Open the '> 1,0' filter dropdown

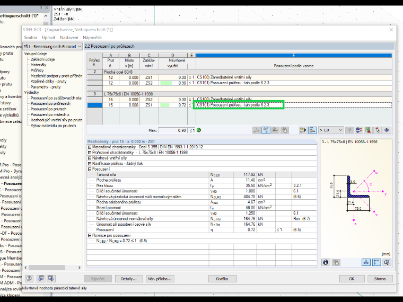tap(330, 130)
